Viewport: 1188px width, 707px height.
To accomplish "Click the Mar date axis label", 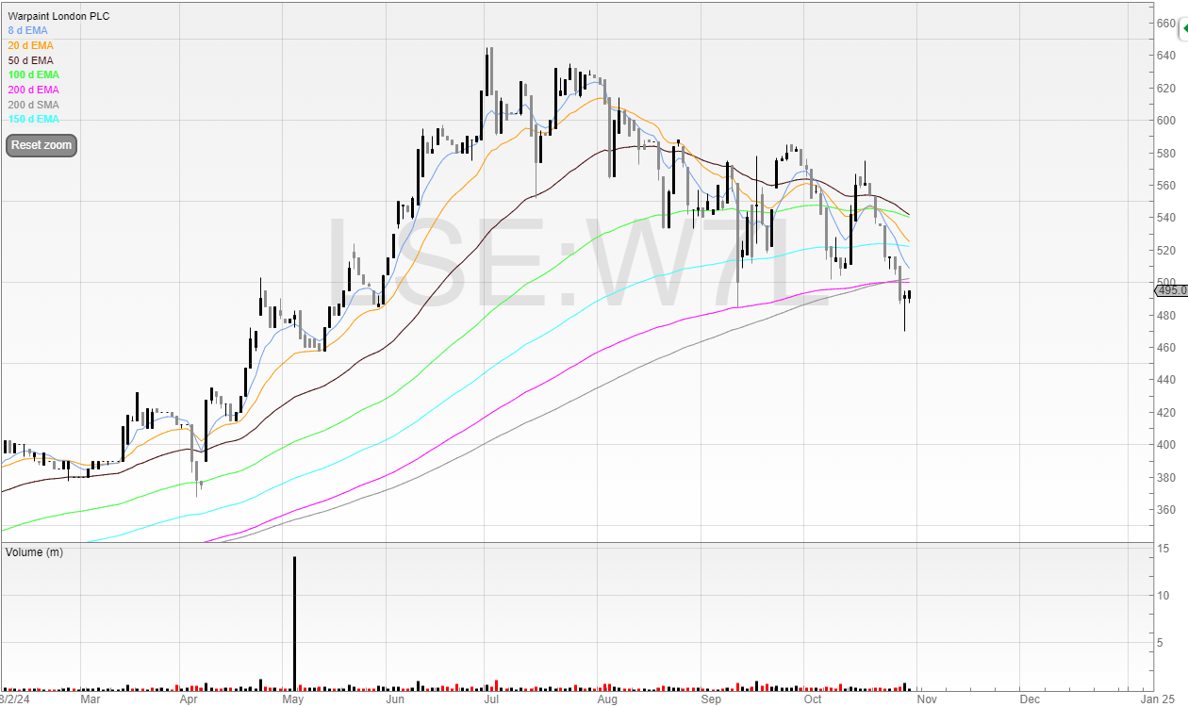I will 91,699.
